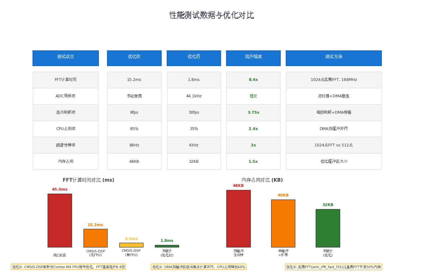
Task: Click the 85% cell
Action: (134, 129)
